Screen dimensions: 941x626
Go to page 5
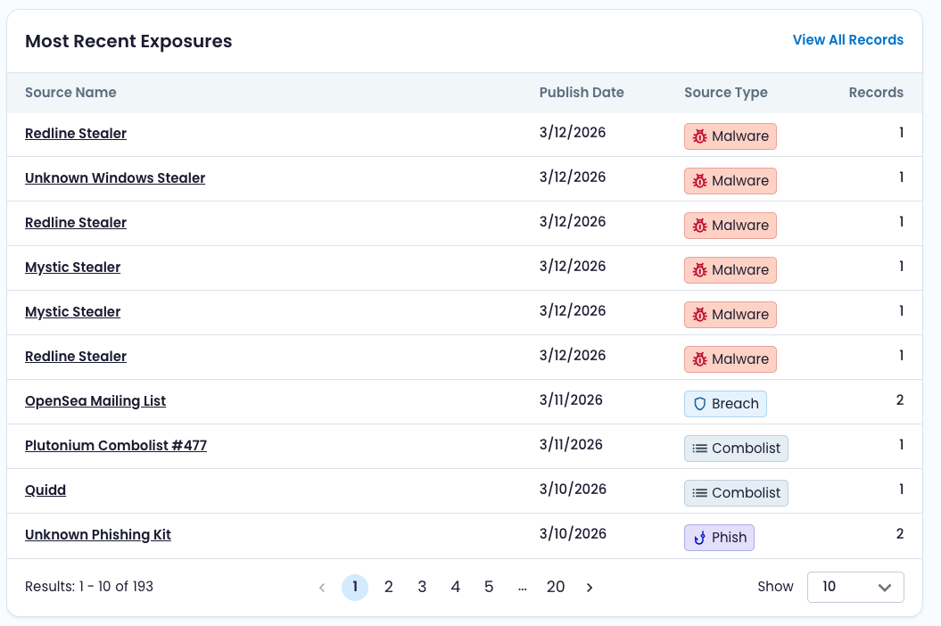tap(489, 587)
